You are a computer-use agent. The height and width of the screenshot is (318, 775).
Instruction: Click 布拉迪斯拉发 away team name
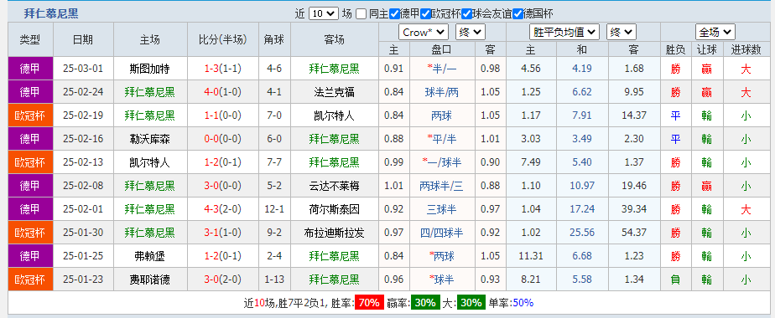(334, 233)
